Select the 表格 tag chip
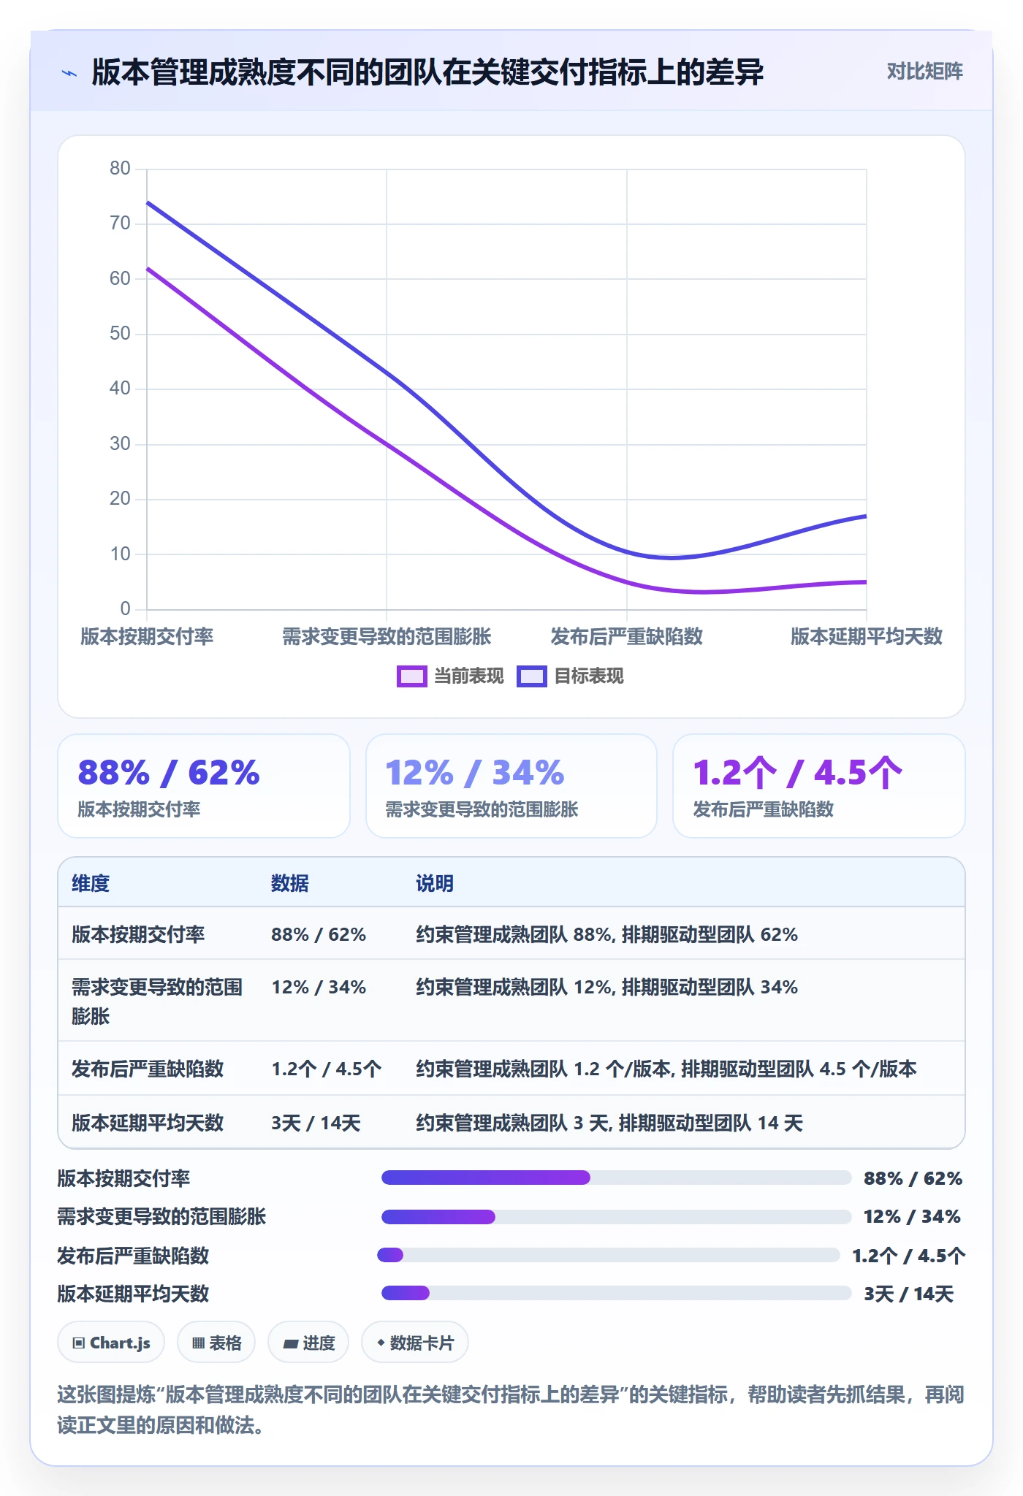 pos(216,1343)
